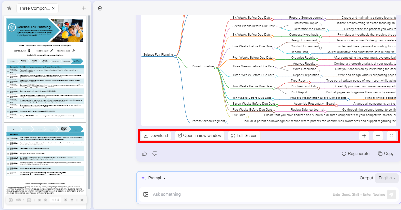Go to the last PDF page
Viewport: 401px width, 210px height.
[x=72, y=200]
